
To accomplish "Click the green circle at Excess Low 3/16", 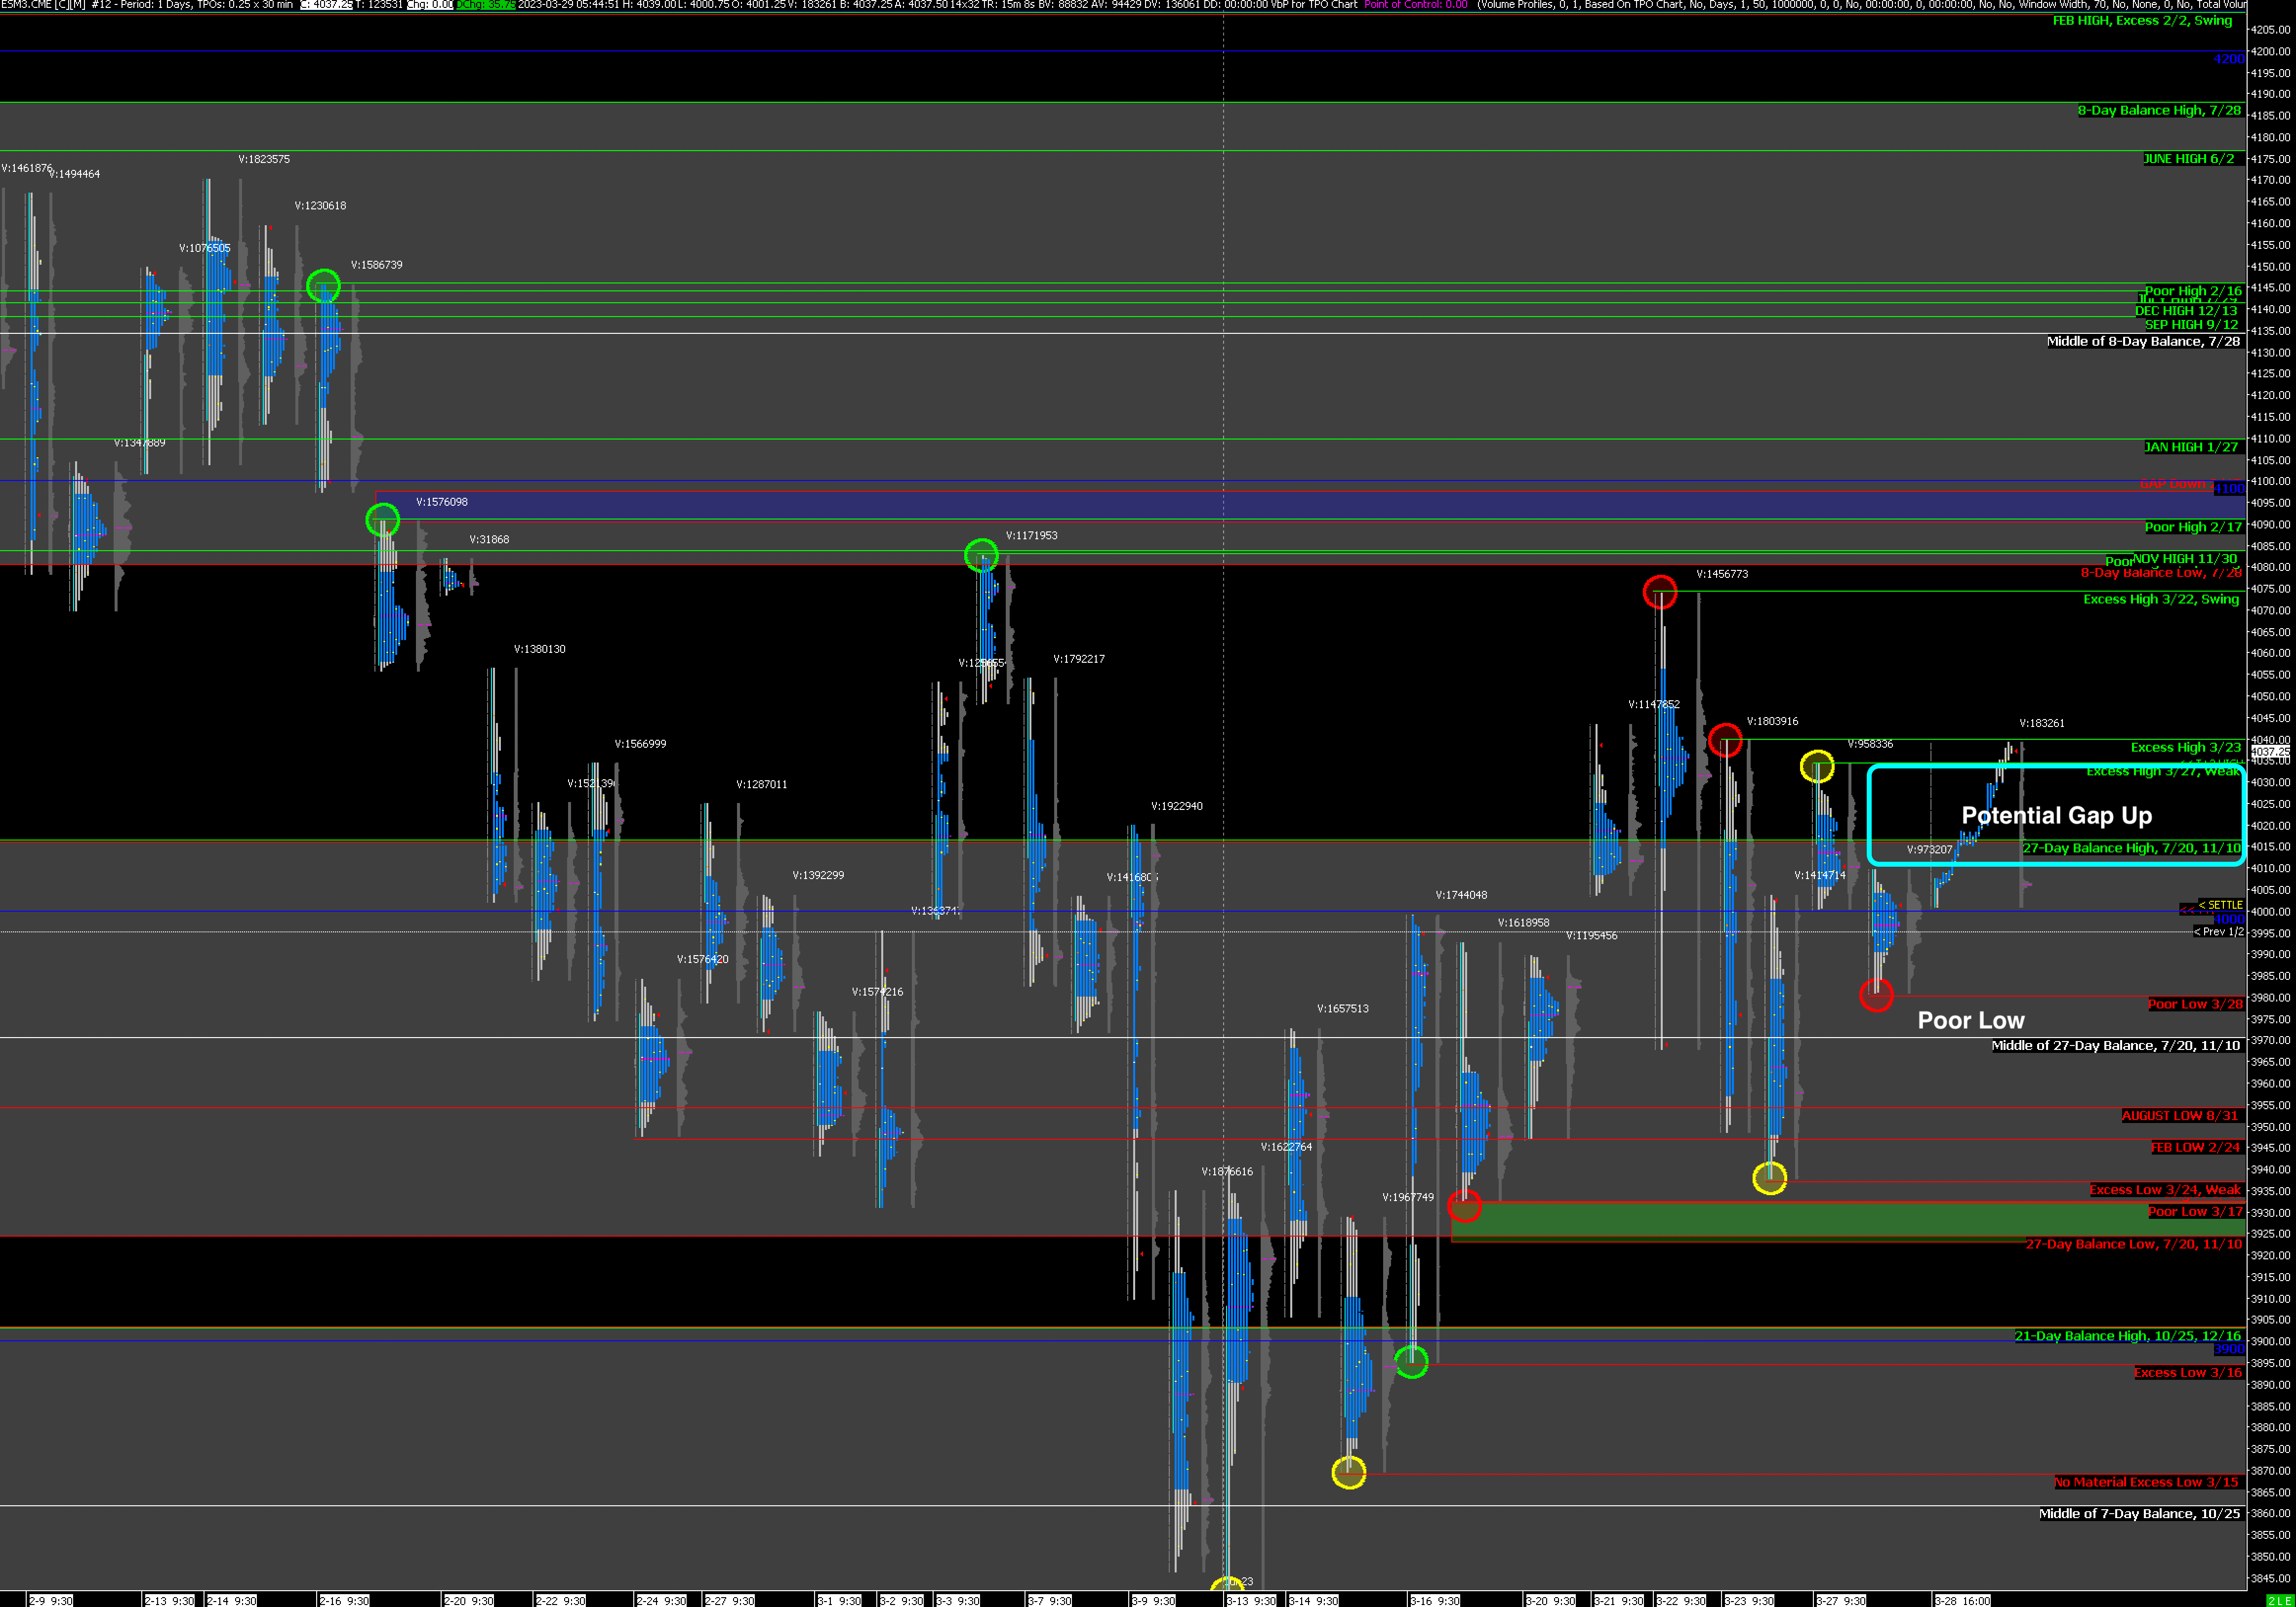I will 1411,1361.
